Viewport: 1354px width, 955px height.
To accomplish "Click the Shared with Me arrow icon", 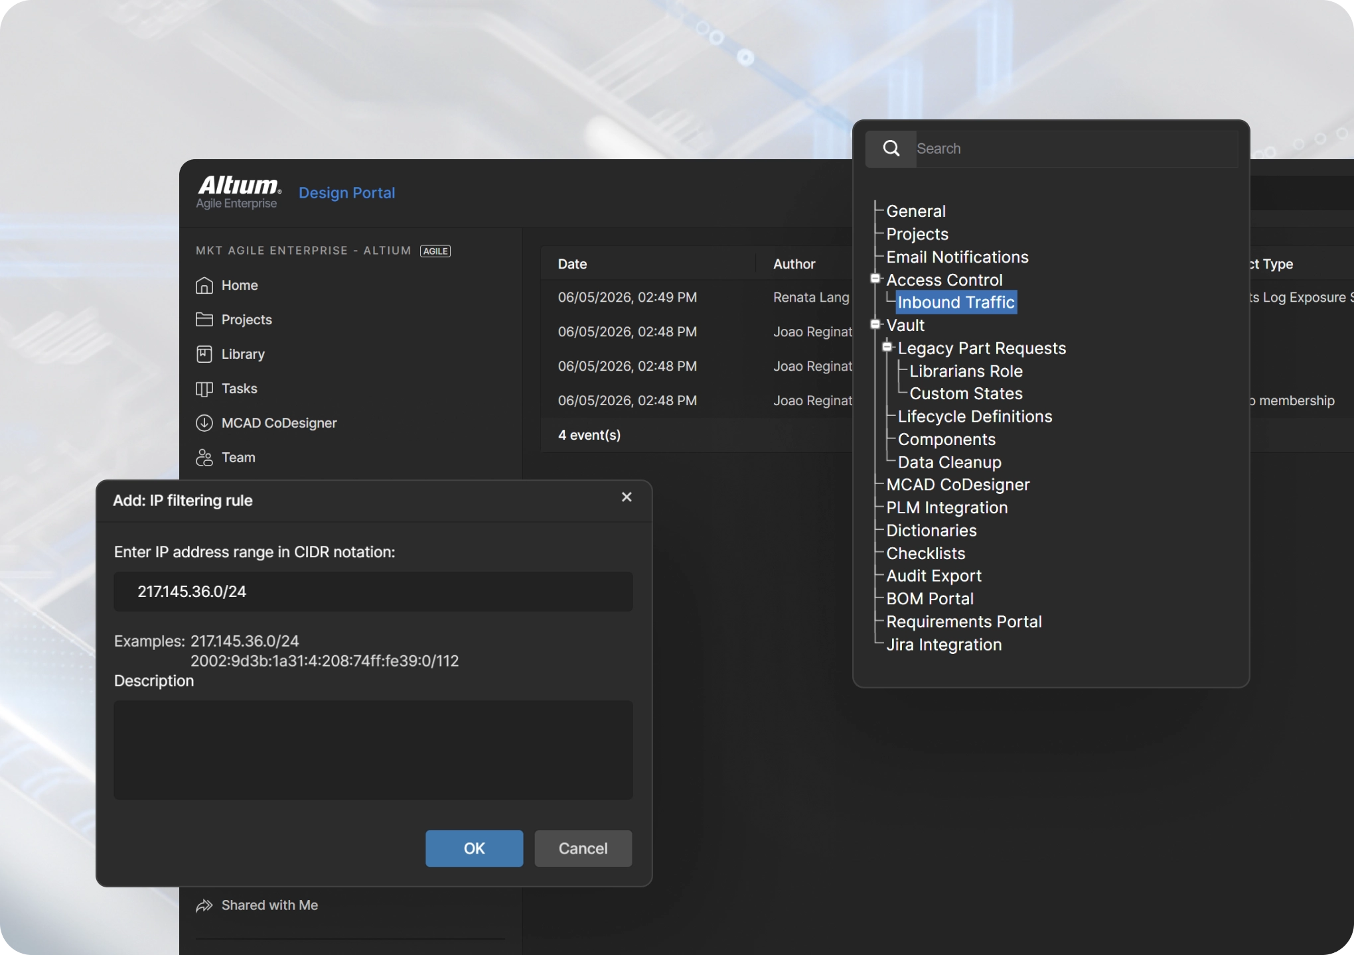I will pyautogui.click(x=204, y=905).
